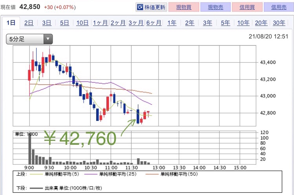View the 30年 chart range
The height and width of the screenshot is (195, 294).
(x=279, y=23)
